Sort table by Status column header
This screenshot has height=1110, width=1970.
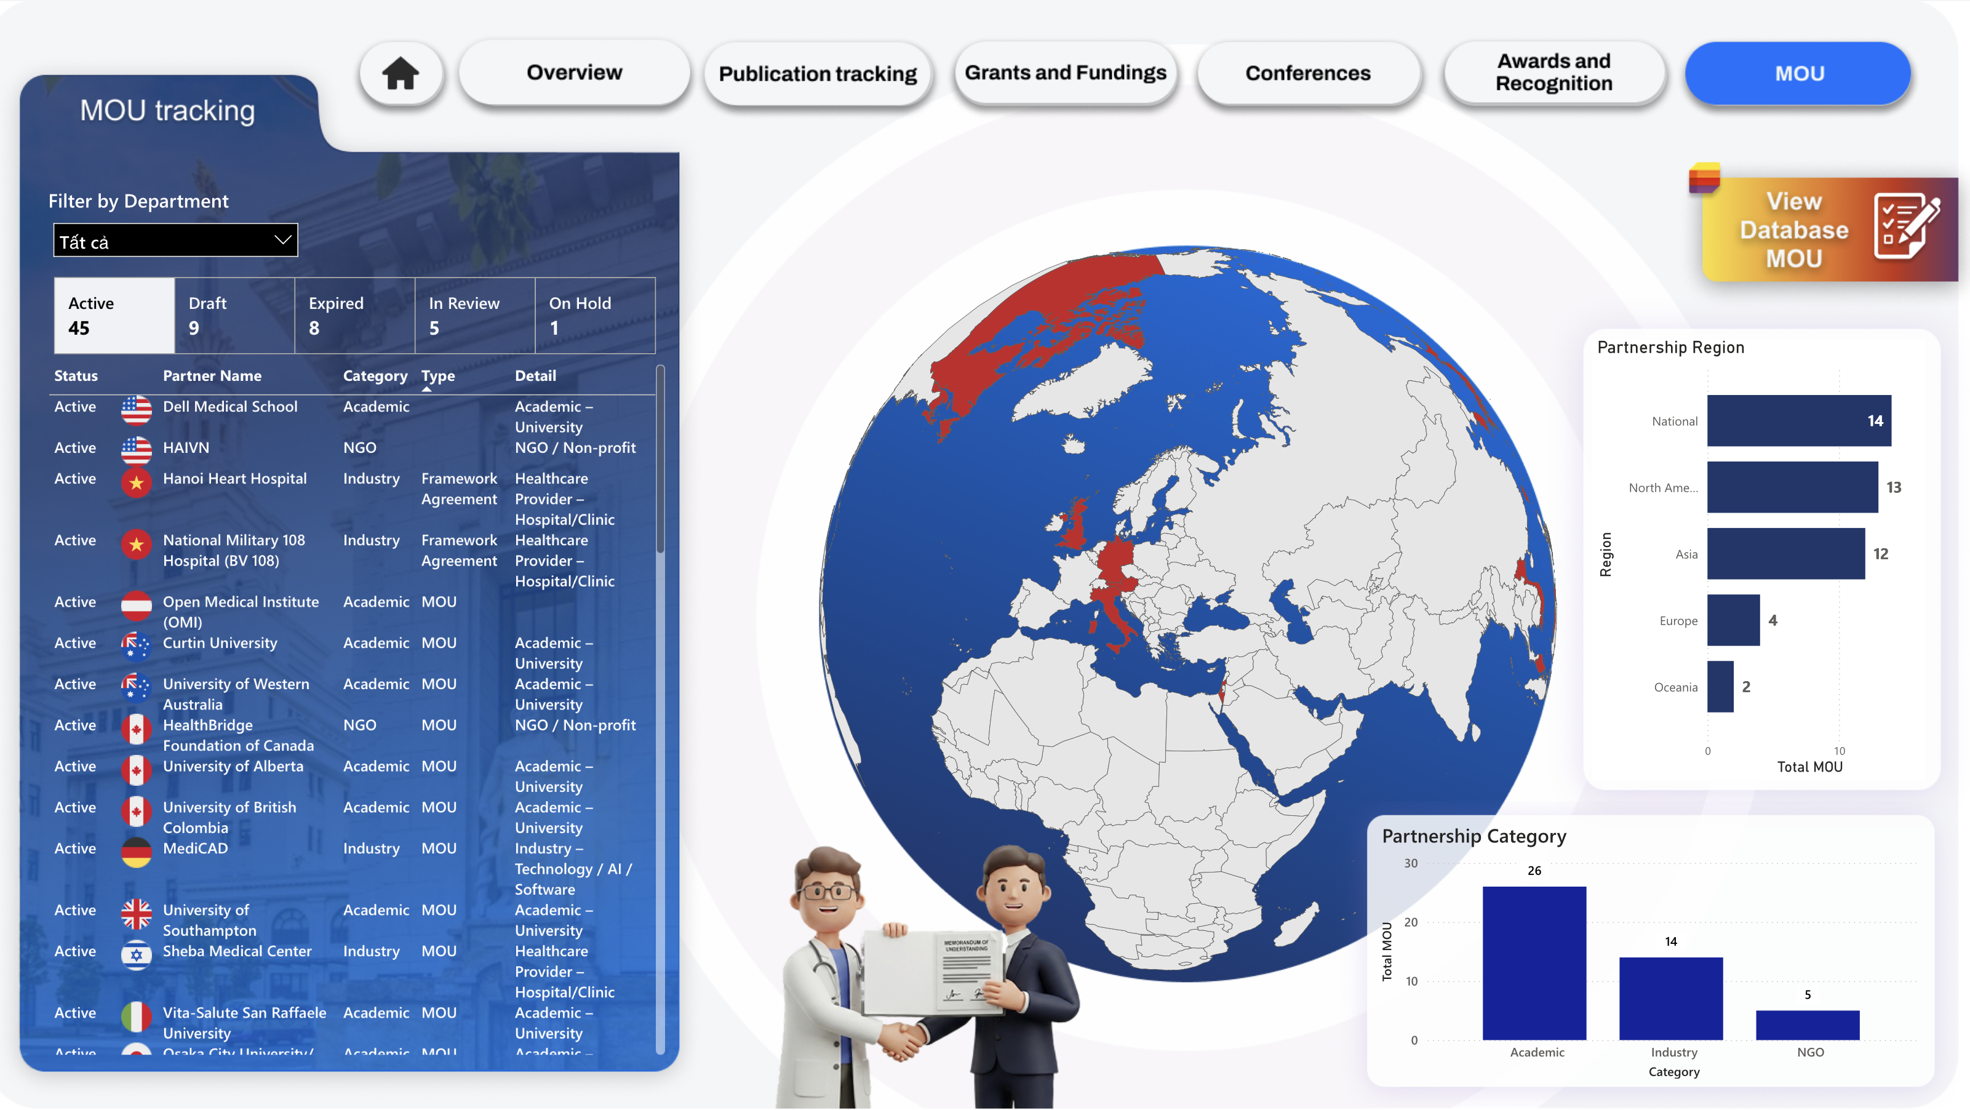click(x=76, y=375)
